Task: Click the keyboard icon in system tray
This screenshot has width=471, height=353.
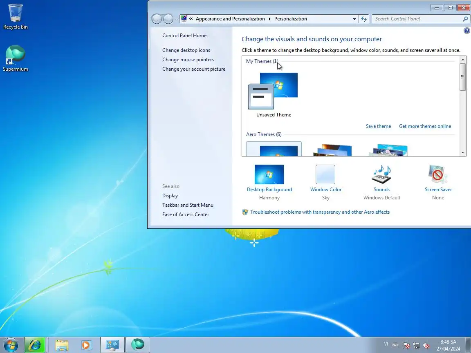Action: (395, 345)
